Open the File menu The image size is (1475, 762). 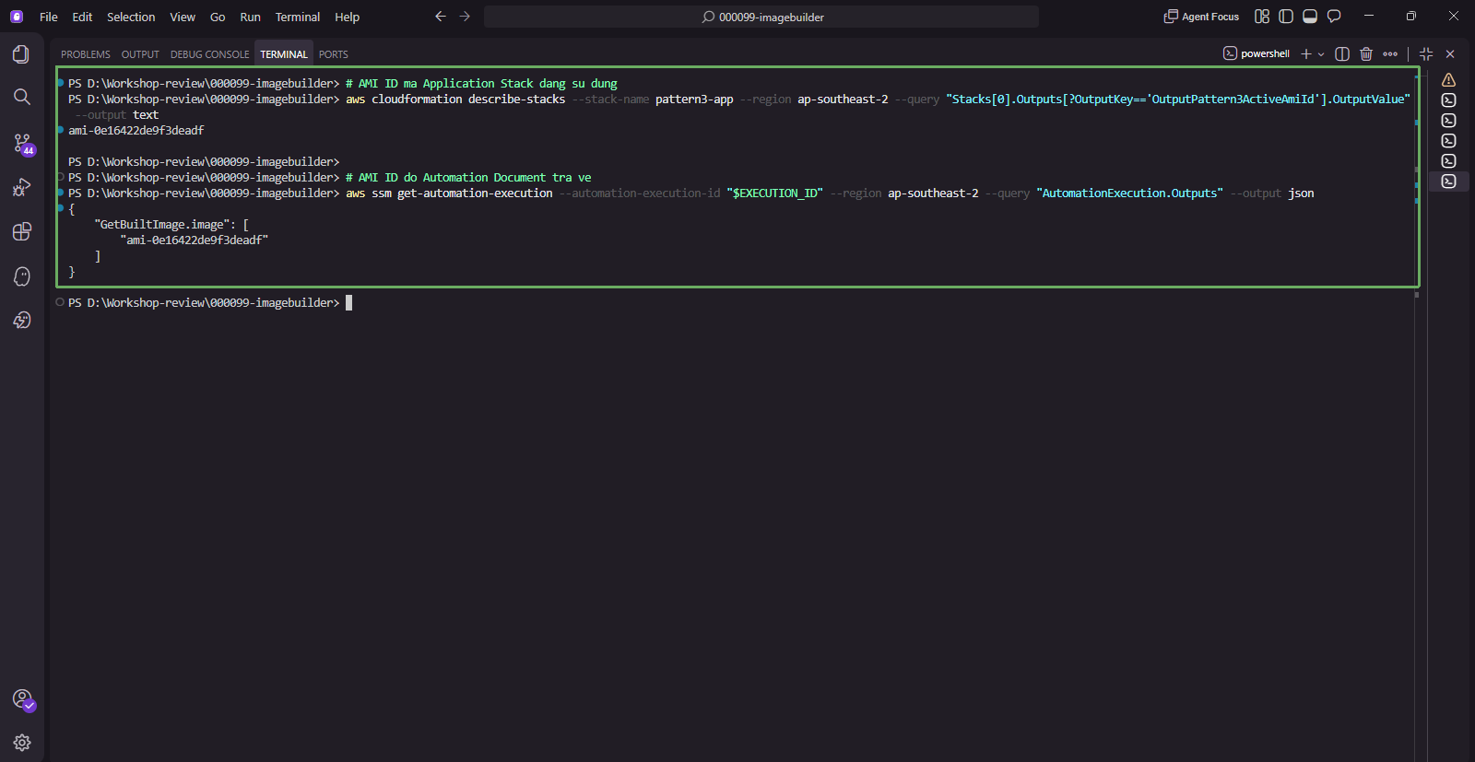pos(49,17)
